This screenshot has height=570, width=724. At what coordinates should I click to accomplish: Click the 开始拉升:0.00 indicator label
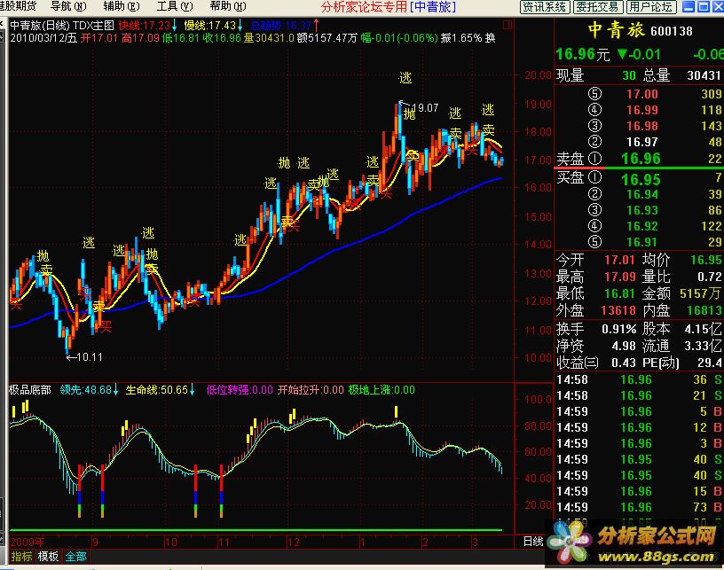click(311, 390)
